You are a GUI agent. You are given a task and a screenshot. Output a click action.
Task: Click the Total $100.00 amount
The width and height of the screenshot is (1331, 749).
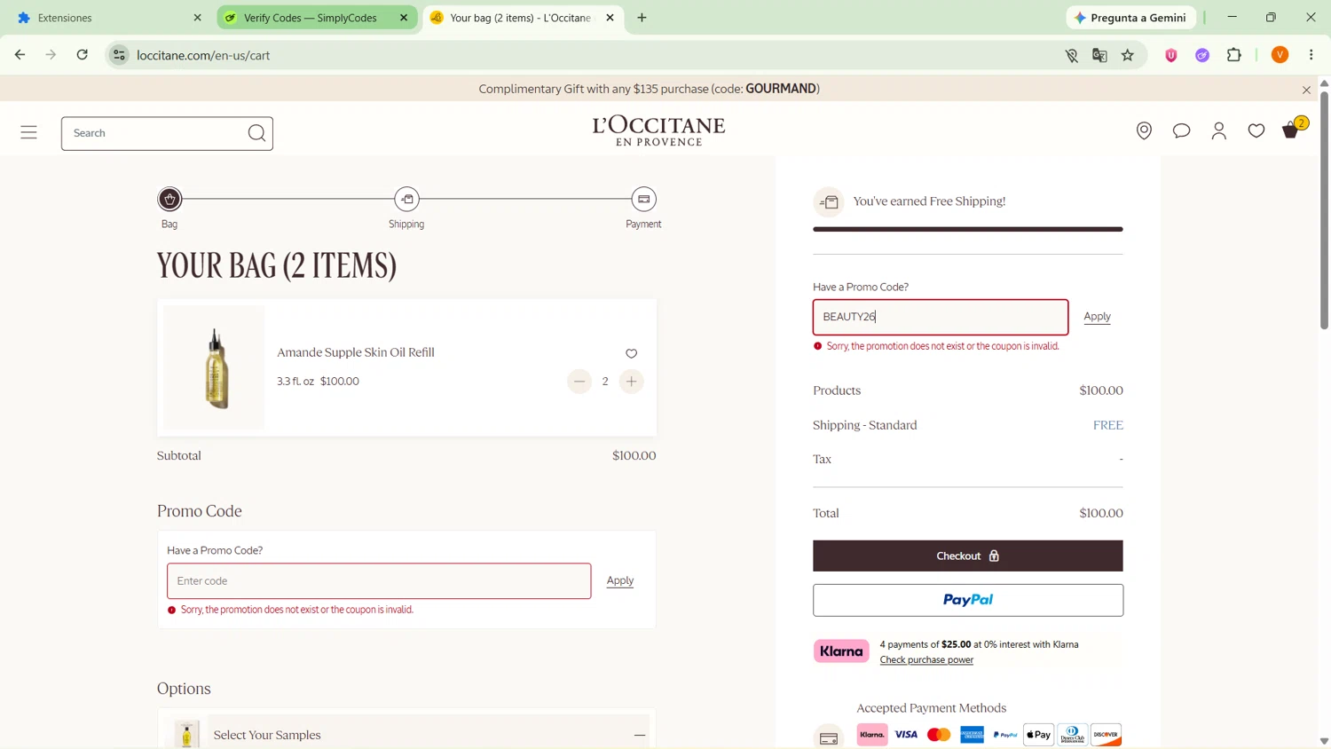point(1101,513)
